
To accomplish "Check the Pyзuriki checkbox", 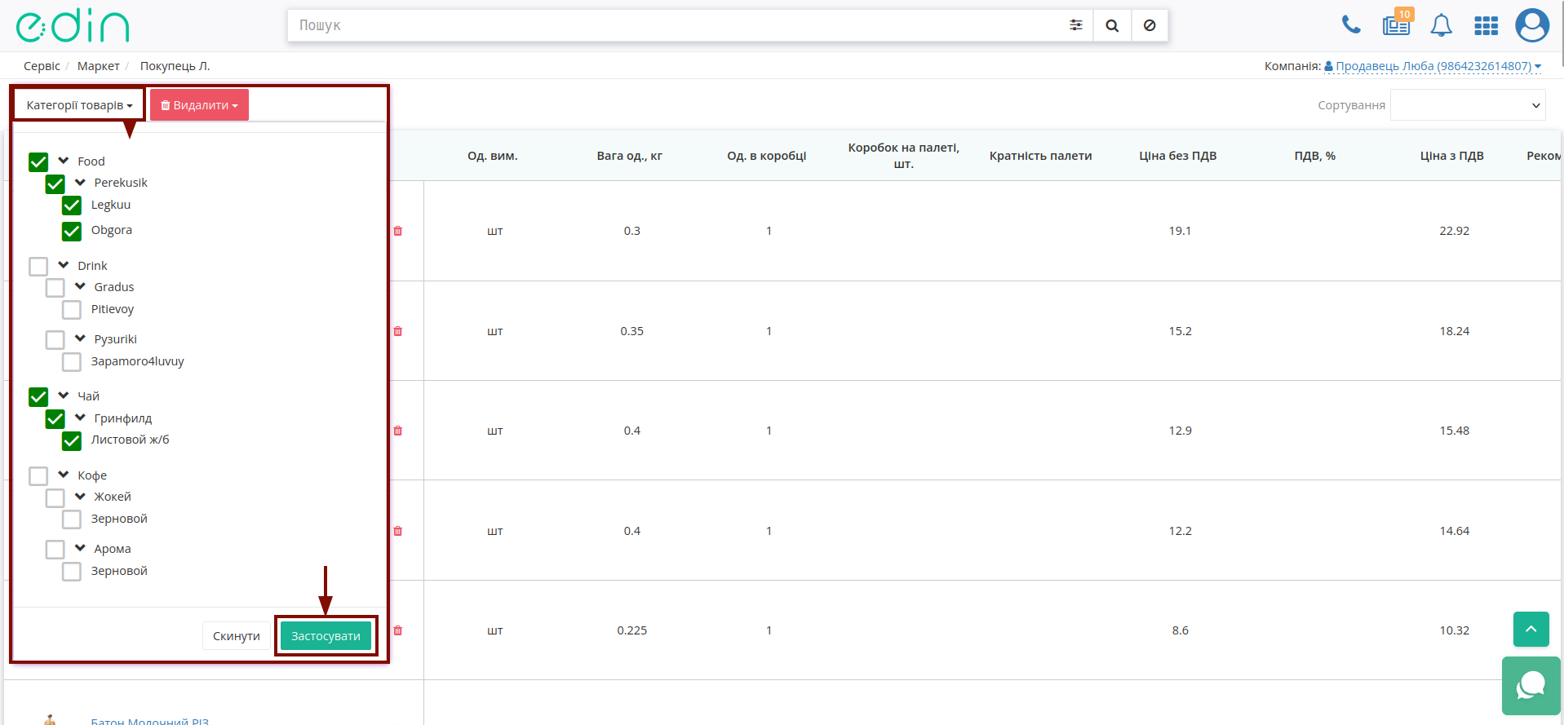I will point(55,339).
